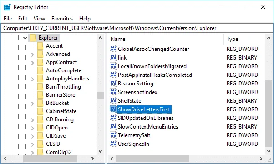Click the Advanced folder icon
This screenshot has height=164, width=274.
click(40, 54)
